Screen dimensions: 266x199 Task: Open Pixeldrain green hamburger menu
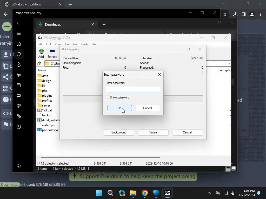point(7,27)
